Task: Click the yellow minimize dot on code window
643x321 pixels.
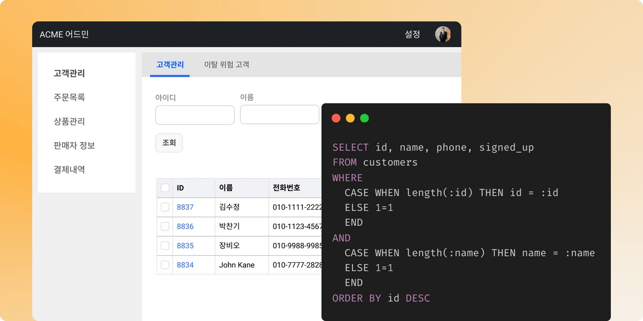Action: click(x=350, y=118)
